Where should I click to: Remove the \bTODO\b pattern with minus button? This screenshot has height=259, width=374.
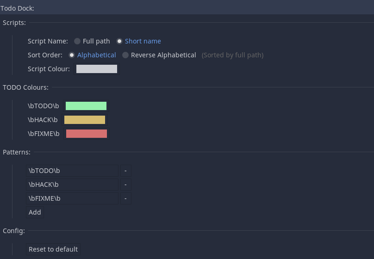tap(125, 171)
